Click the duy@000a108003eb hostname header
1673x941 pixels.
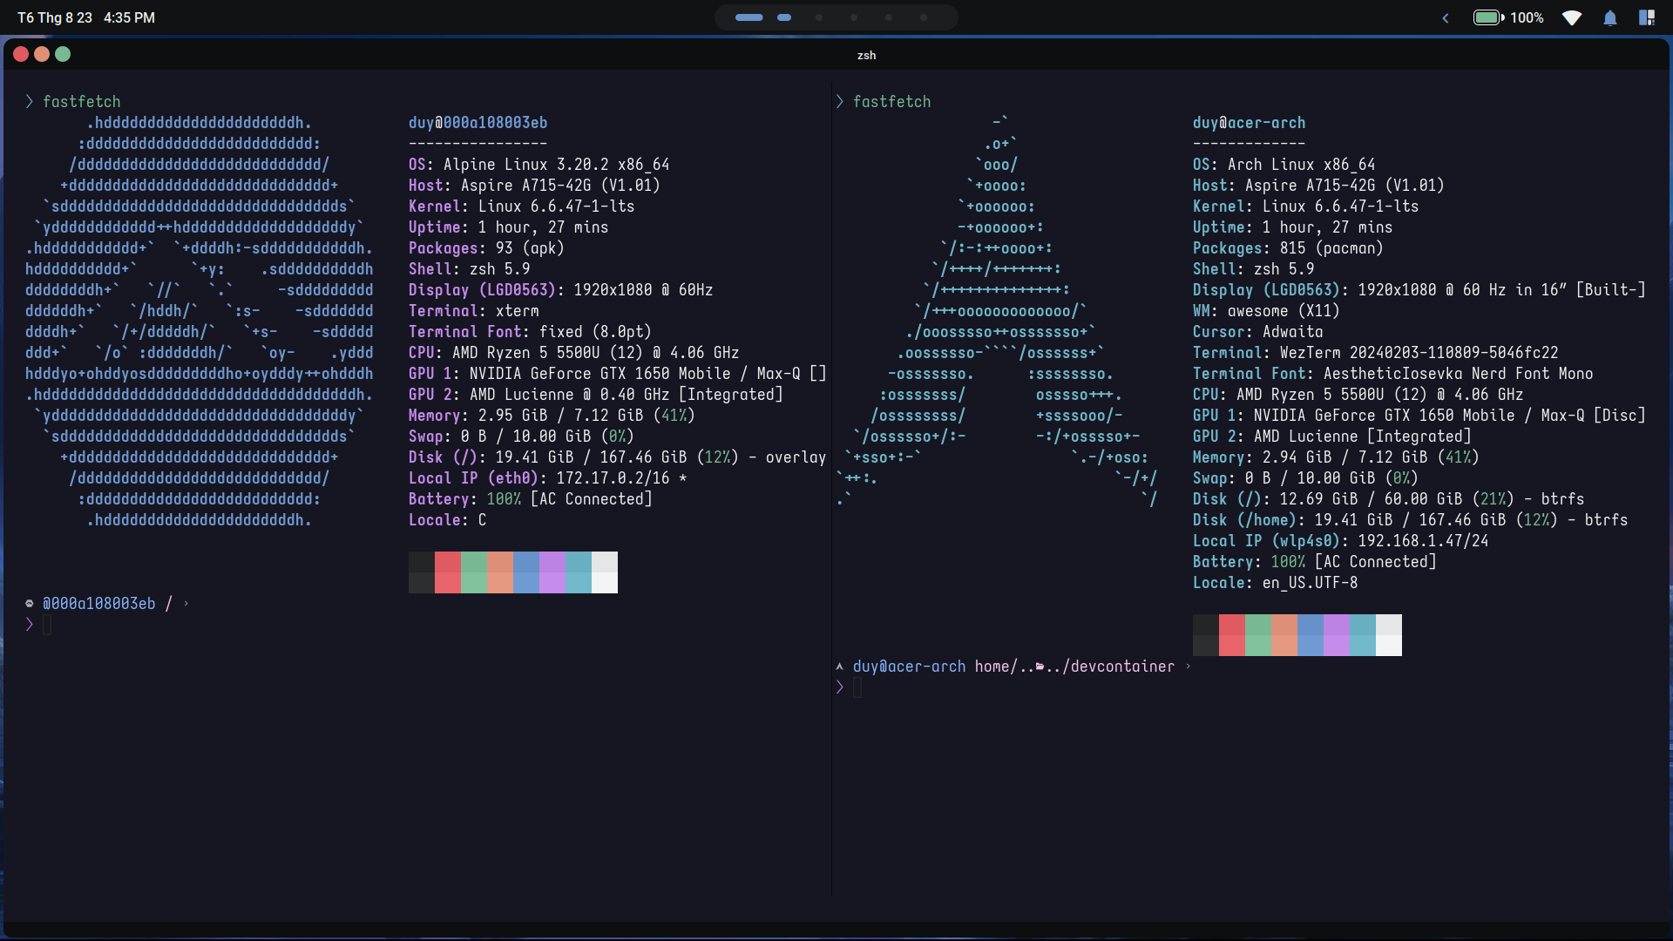click(478, 123)
